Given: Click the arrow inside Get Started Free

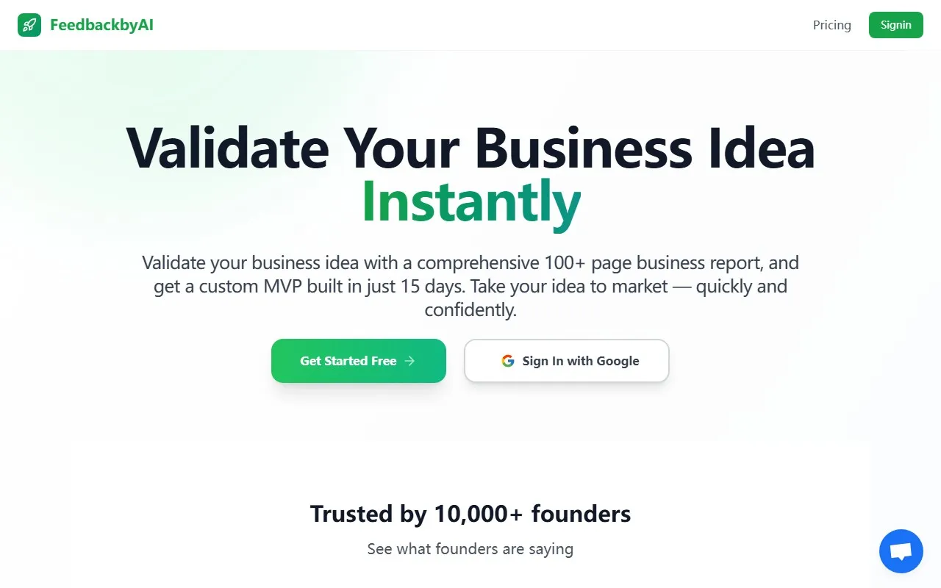Looking at the screenshot, I should (411, 361).
